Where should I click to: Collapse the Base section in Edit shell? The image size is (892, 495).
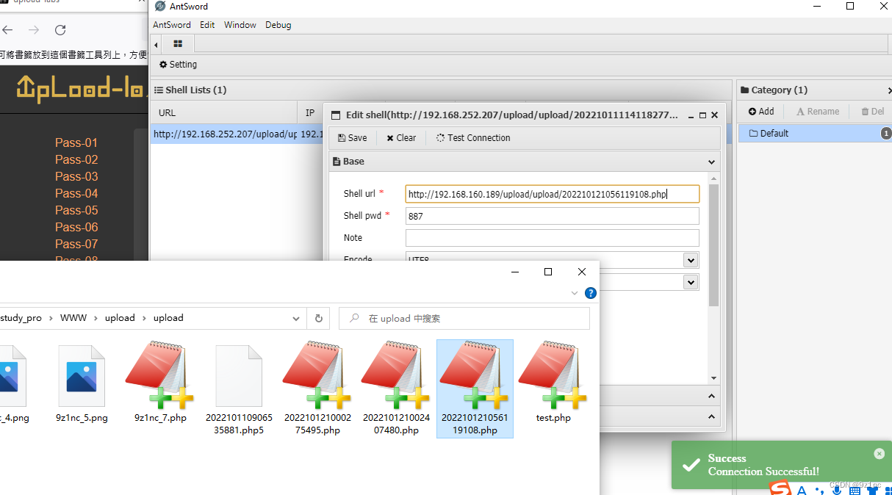pyautogui.click(x=711, y=162)
